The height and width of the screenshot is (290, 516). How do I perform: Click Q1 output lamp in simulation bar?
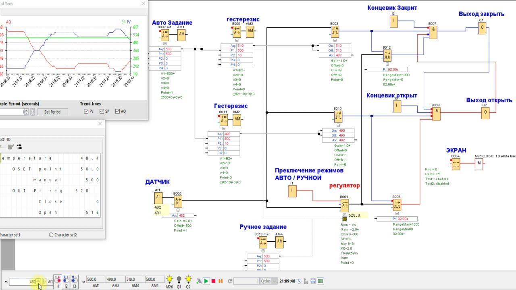tap(179, 280)
